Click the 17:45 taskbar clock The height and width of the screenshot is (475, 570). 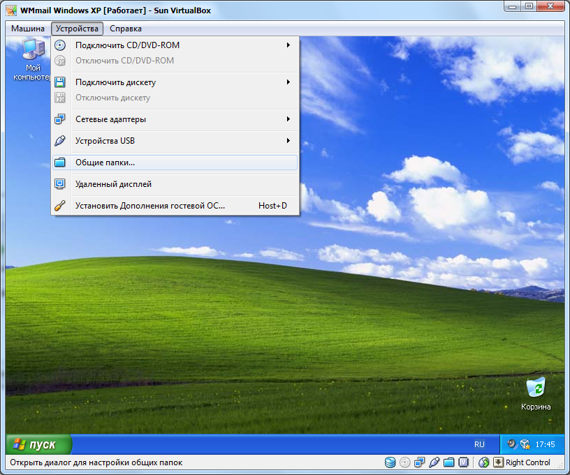pyautogui.click(x=545, y=444)
